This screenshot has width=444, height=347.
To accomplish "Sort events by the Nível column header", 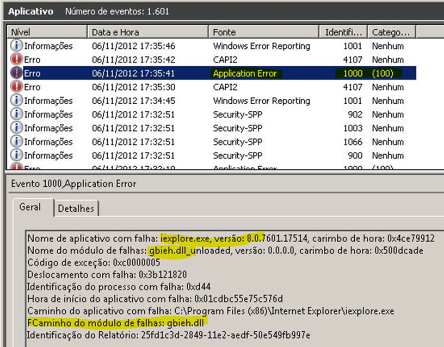I will point(46,32).
